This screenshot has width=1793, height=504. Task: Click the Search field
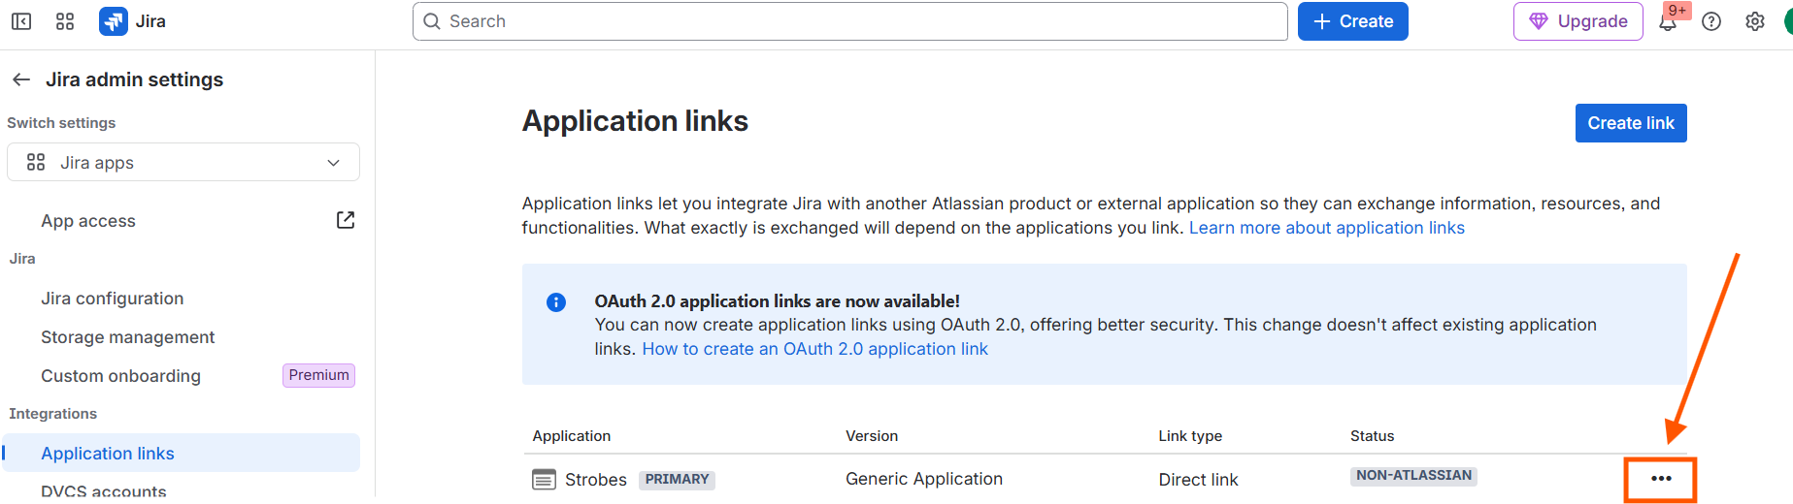850,21
